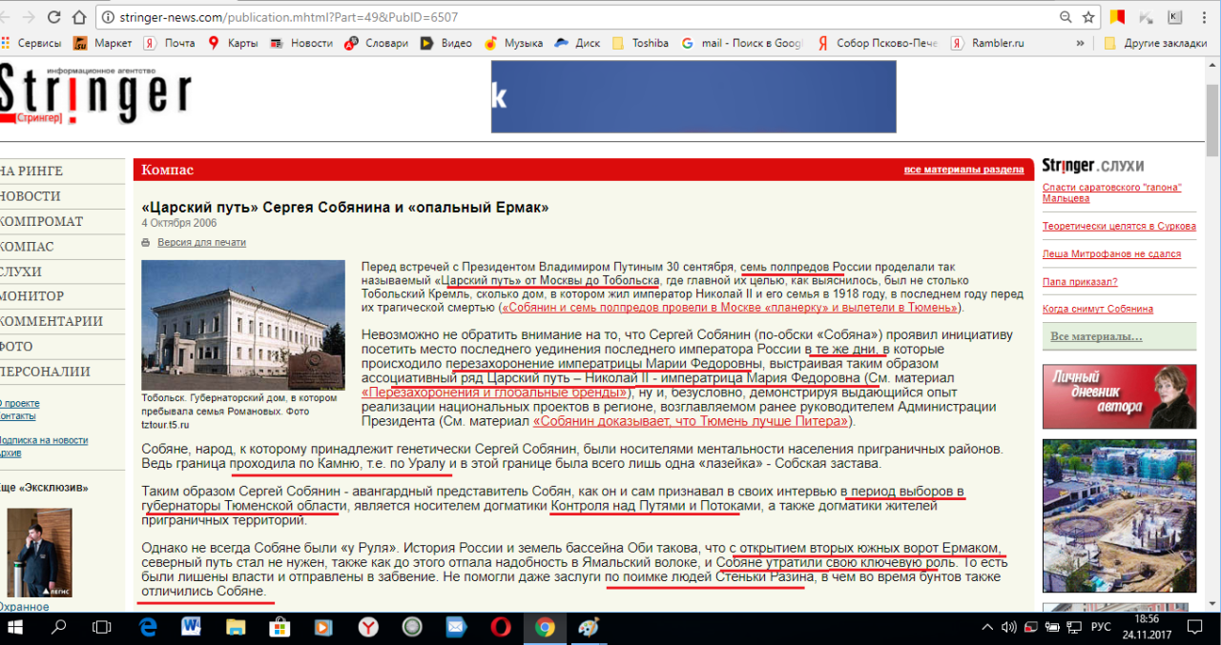Open the Windows Start menu
Screen dimensions: 1221x645
click(x=16, y=628)
